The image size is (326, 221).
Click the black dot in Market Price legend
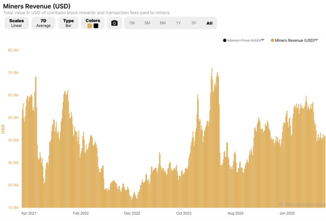tap(224, 40)
